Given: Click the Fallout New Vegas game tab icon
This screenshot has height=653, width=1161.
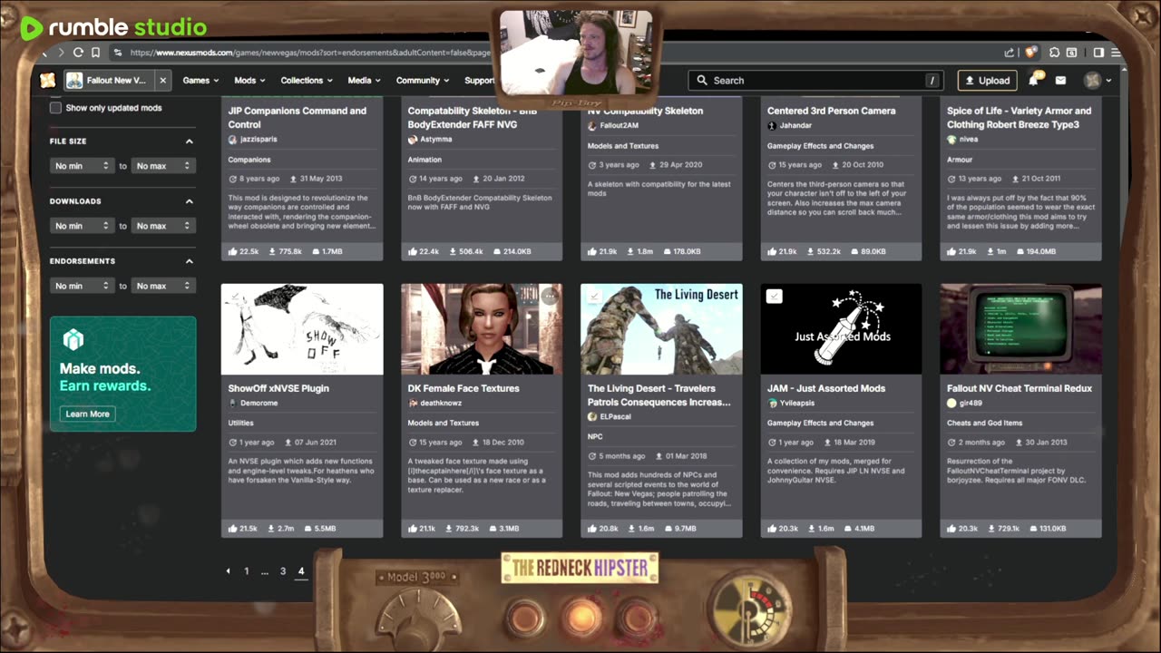Looking at the screenshot, I should pyautogui.click(x=75, y=80).
